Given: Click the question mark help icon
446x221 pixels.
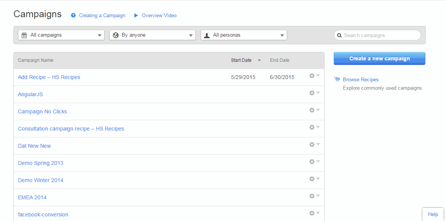Looking at the screenshot, I should 73,15.
